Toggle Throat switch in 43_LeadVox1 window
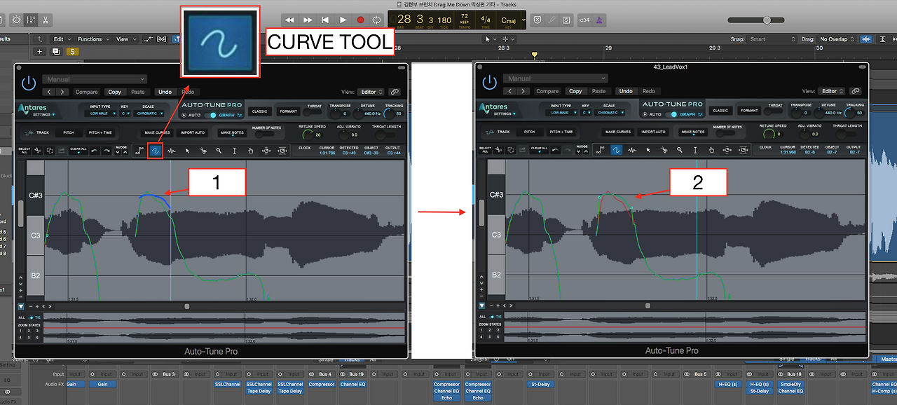The width and height of the screenshot is (897, 405). point(774,111)
